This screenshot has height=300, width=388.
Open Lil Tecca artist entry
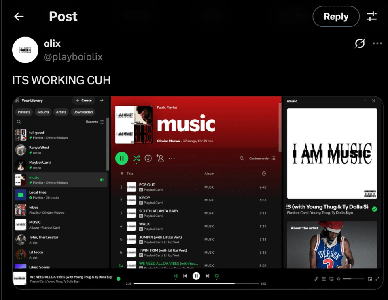coord(61,255)
